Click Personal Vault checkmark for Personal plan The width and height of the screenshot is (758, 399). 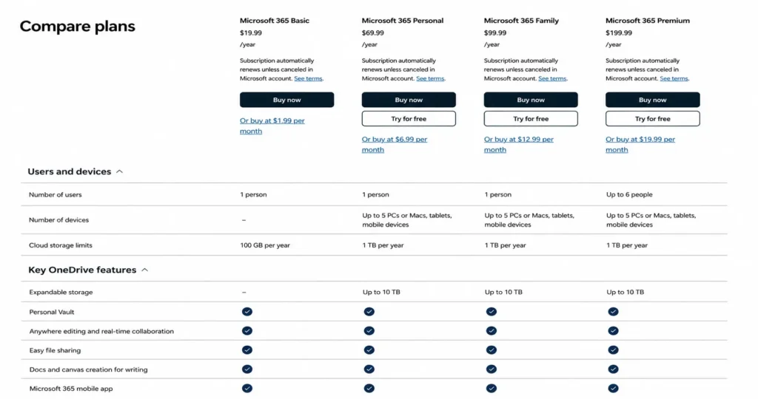(x=369, y=312)
